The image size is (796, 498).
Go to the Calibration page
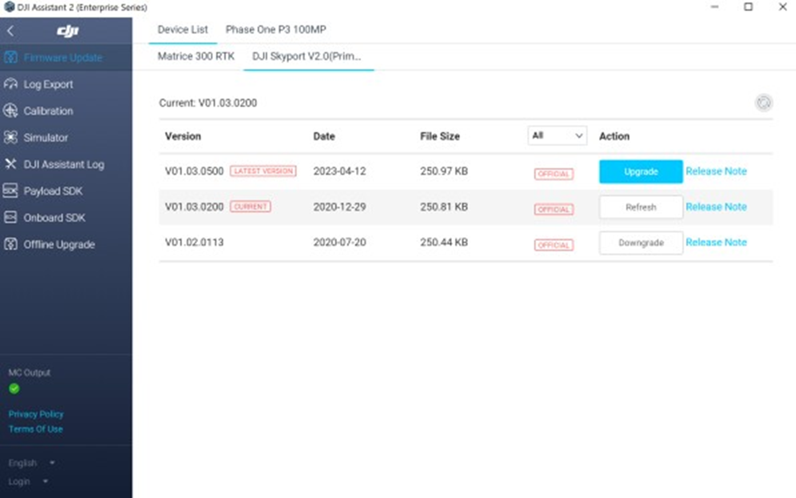(66, 111)
